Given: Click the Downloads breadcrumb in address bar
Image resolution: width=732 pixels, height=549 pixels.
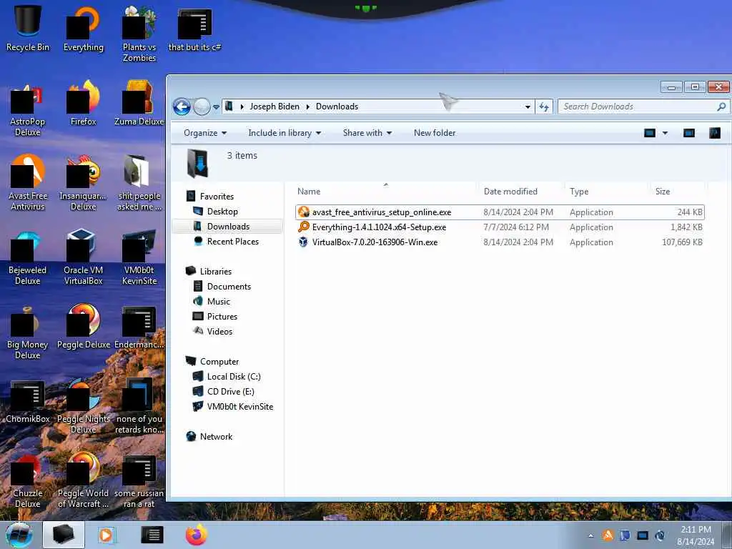Looking at the screenshot, I should pyautogui.click(x=337, y=107).
